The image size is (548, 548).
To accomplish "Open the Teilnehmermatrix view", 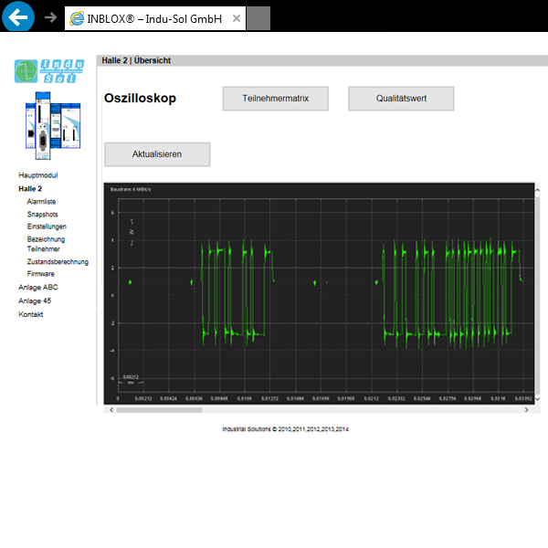I will [275, 99].
